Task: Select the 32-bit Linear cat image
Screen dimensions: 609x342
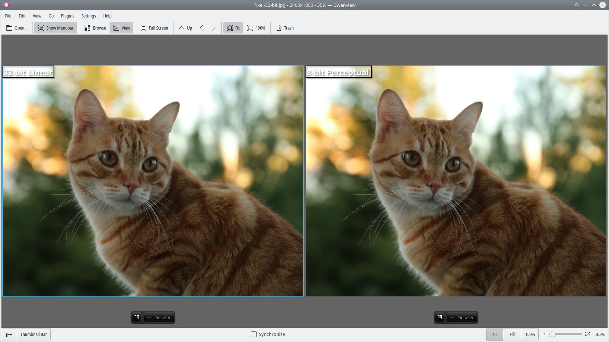Action: (x=153, y=181)
